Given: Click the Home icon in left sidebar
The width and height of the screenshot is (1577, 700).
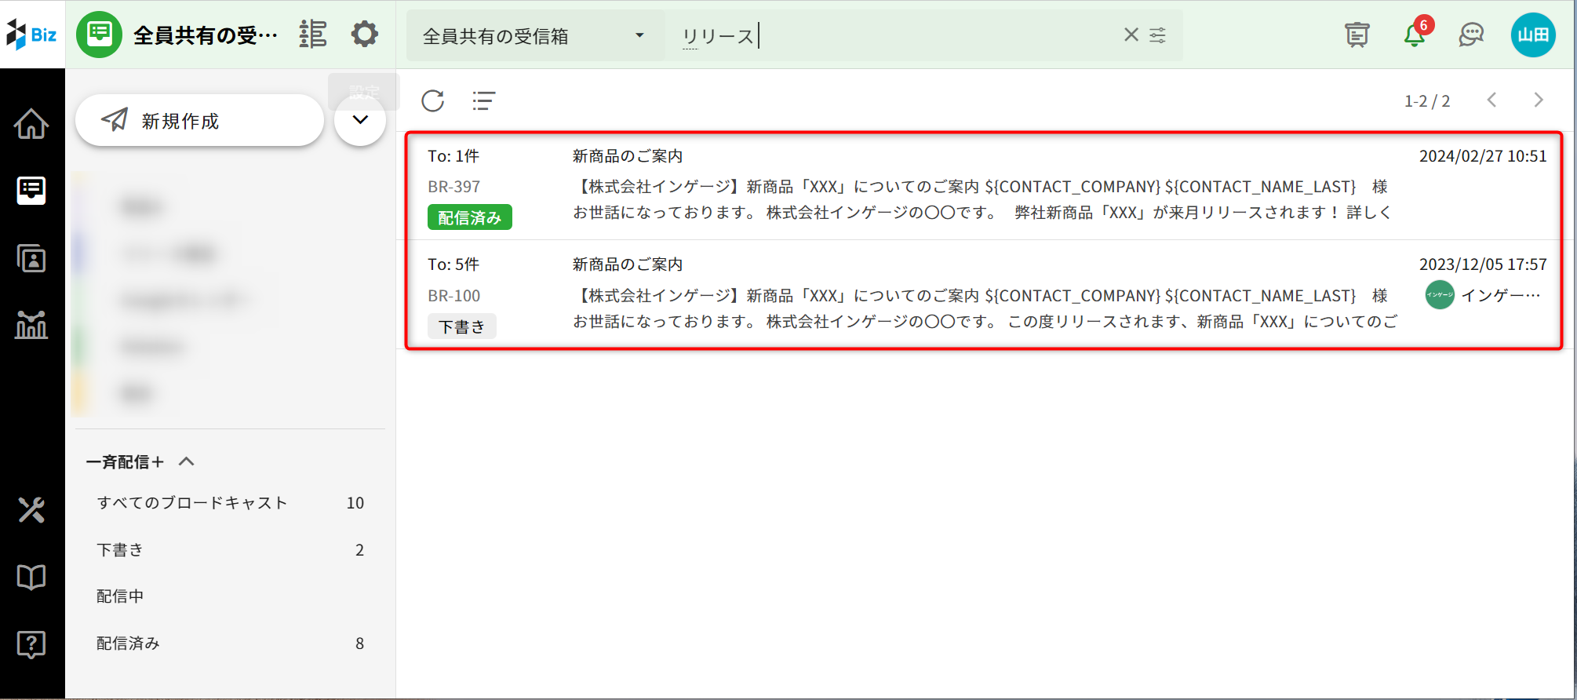Looking at the screenshot, I should pyautogui.click(x=31, y=124).
